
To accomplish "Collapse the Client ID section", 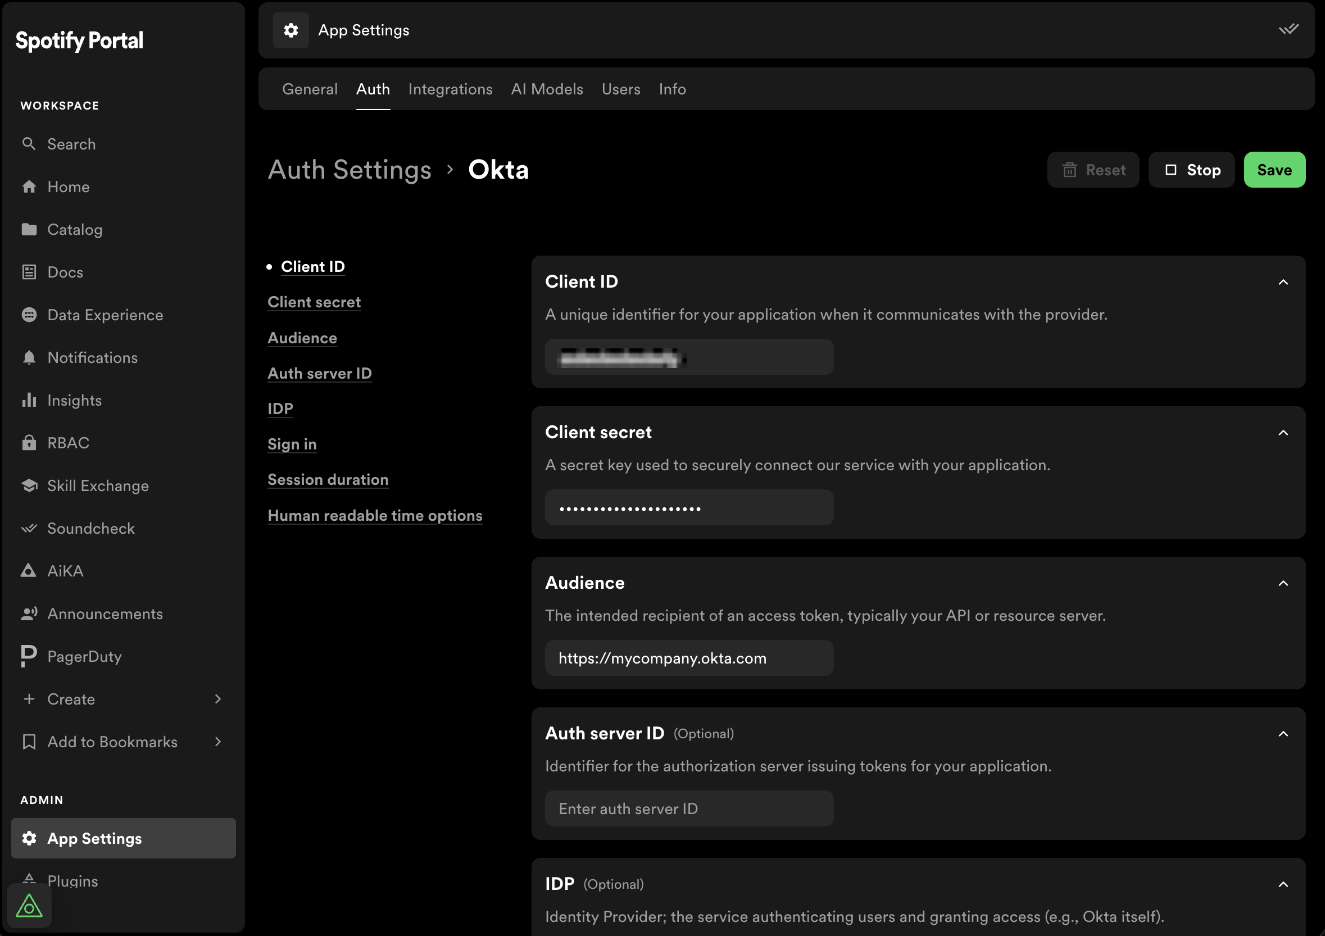I will click(1283, 282).
